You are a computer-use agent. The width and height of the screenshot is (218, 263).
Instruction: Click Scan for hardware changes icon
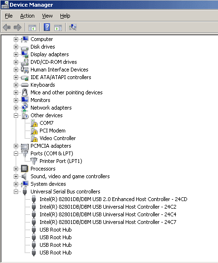[73, 27]
